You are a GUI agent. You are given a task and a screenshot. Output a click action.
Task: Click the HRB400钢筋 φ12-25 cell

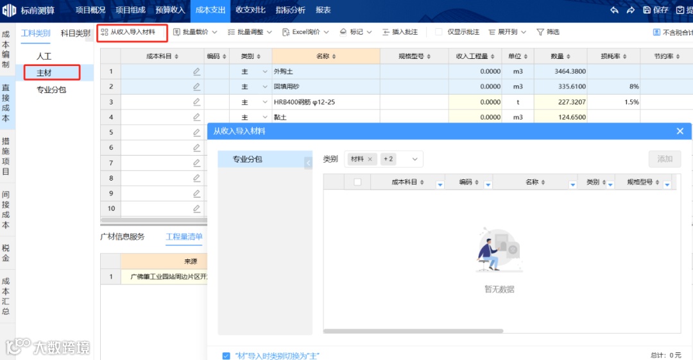[326, 102]
